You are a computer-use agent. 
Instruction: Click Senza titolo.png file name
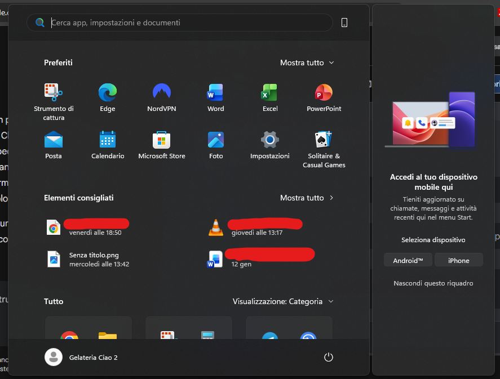click(94, 255)
